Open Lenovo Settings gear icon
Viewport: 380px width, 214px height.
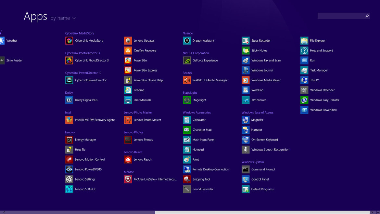click(69, 179)
